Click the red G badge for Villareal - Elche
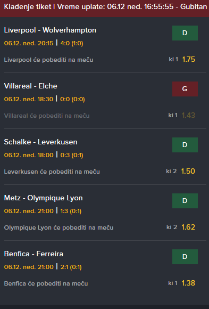The image size is (209, 309). (185, 89)
